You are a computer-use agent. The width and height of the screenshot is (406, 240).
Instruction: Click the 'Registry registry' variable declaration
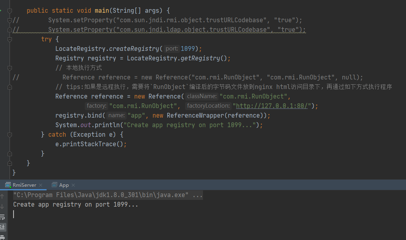[x=86, y=58]
